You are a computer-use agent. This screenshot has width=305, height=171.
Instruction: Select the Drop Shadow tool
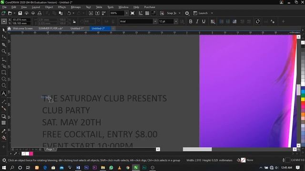pyautogui.click(x=3, y=116)
